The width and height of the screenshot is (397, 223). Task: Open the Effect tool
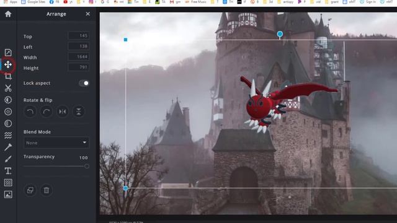(8, 111)
